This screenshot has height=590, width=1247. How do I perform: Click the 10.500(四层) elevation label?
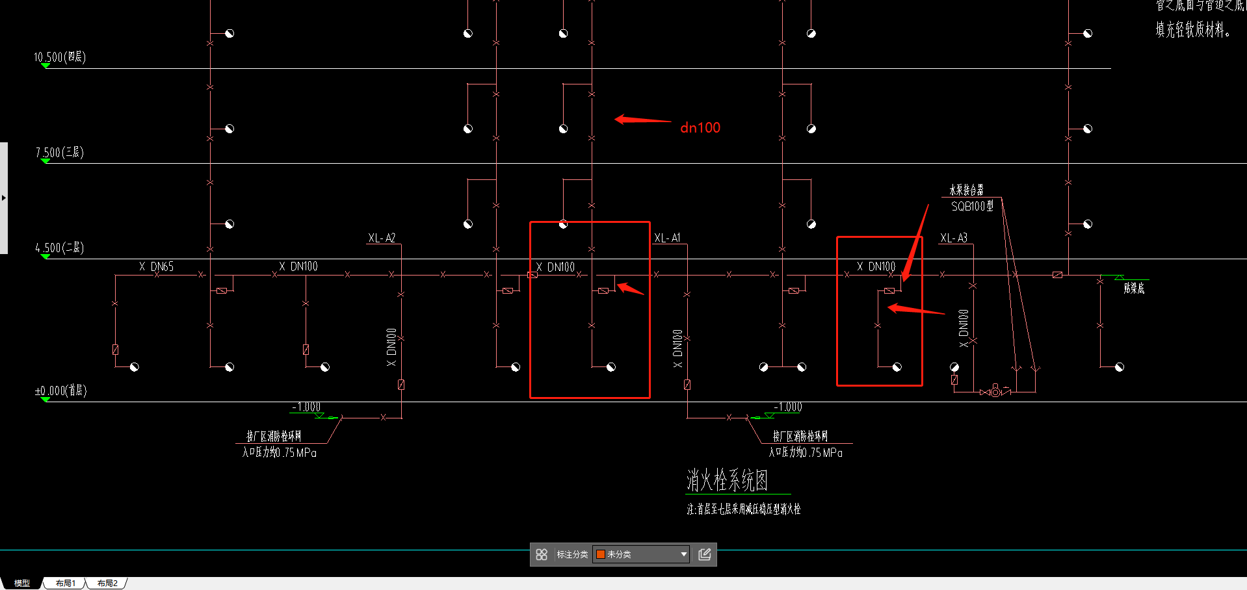tap(60, 57)
